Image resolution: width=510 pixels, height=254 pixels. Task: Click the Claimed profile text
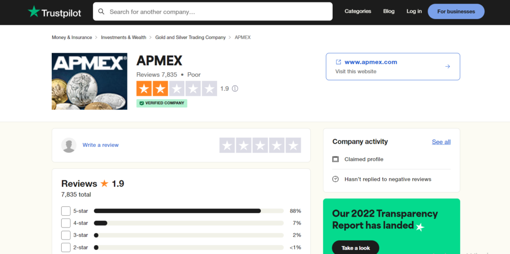pyautogui.click(x=364, y=159)
